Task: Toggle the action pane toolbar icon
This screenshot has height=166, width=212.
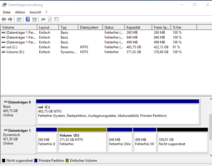Action: [x=34, y=19]
